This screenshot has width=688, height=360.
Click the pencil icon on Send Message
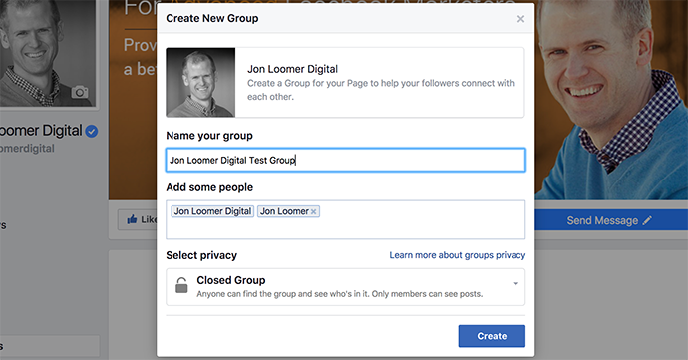(647, 220)
